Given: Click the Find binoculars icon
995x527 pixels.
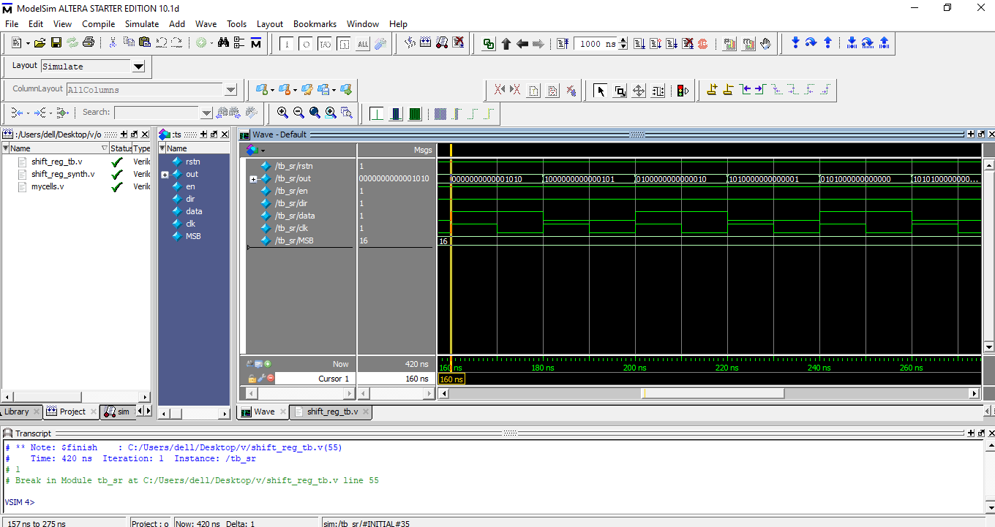Looking at the screenshot, I should point(224,43).
